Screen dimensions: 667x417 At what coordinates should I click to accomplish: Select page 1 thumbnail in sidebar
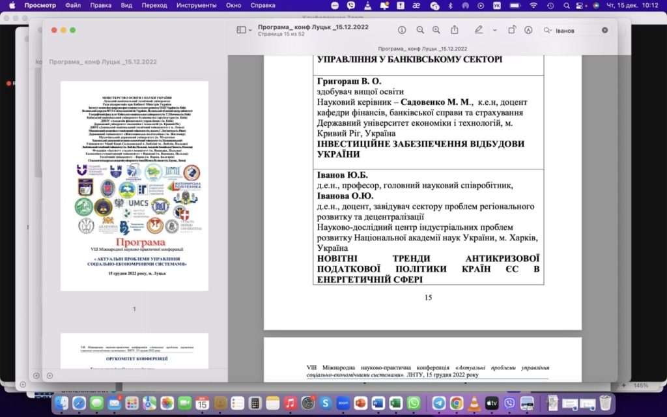pos(134,186)
